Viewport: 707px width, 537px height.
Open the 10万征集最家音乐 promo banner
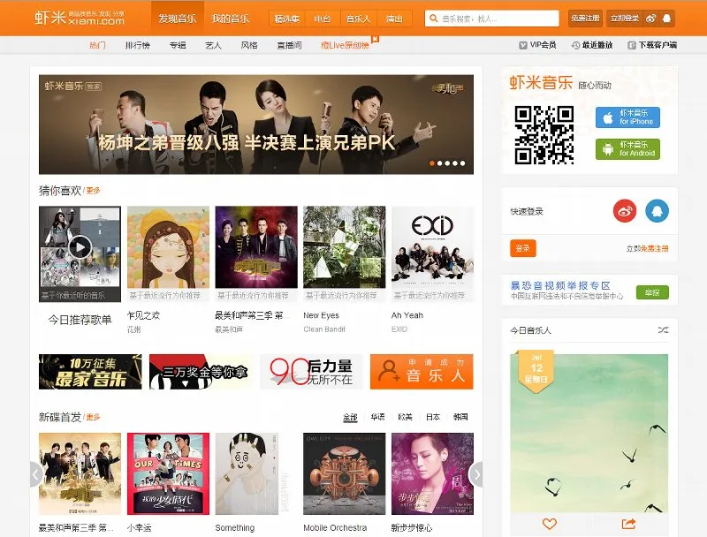[x=90, y=372]
